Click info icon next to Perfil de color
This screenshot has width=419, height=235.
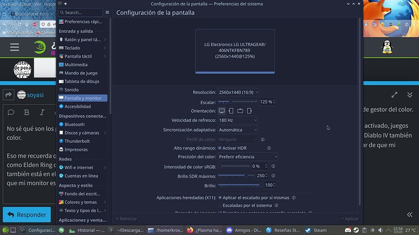coord(263,139)
